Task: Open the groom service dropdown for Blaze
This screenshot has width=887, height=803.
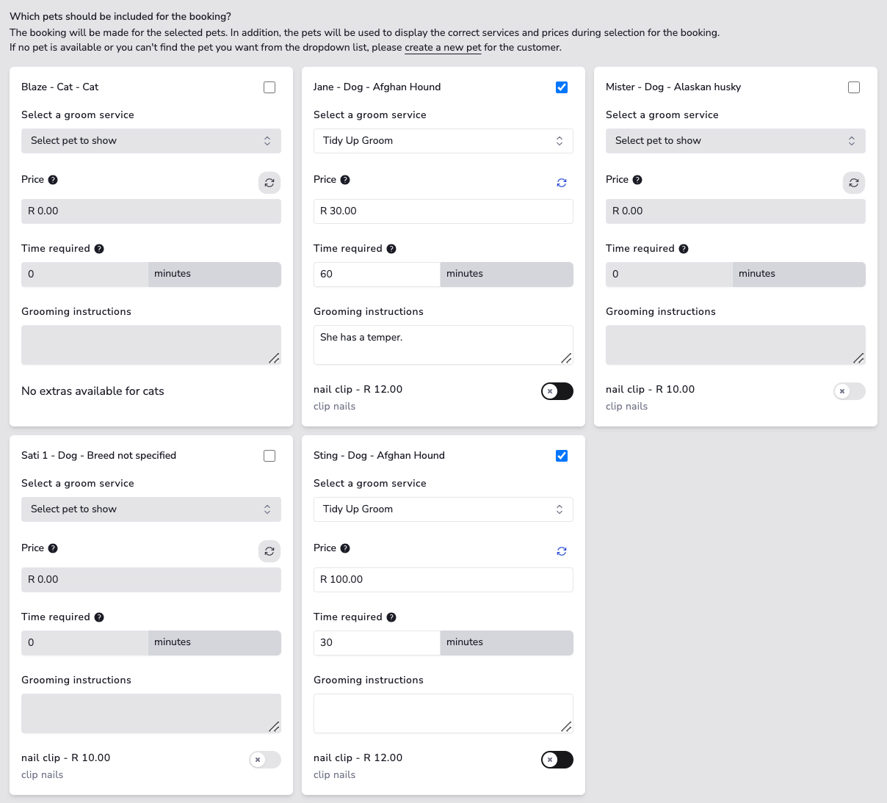Action: pos(151,140)
